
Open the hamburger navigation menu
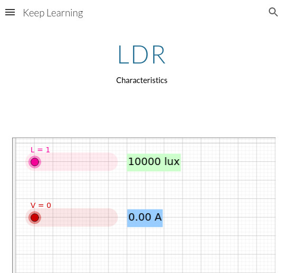coord(10,12)
